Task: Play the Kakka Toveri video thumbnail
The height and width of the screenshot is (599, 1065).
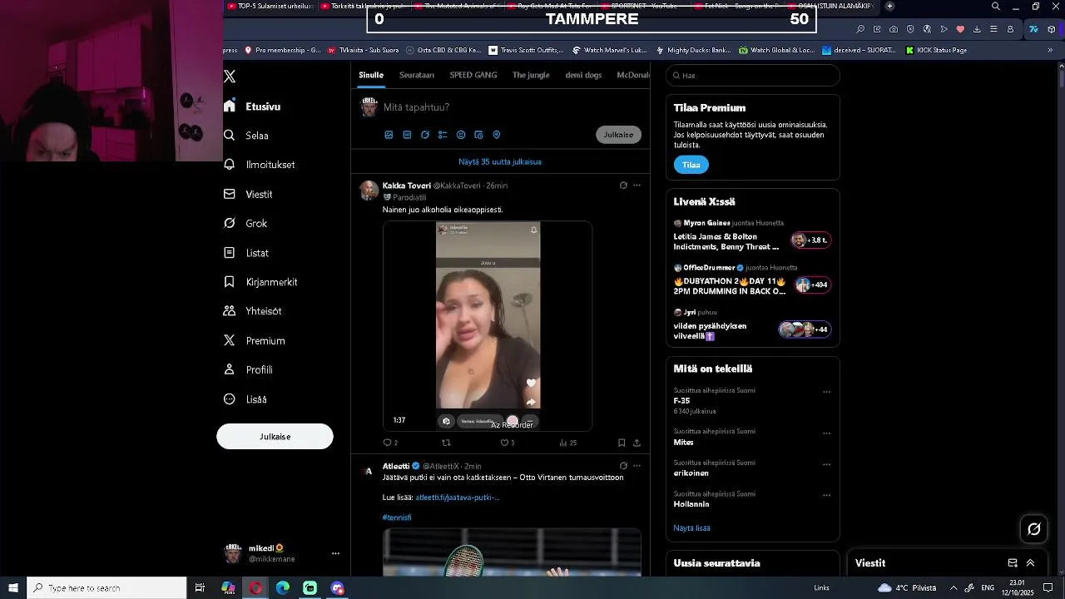Action: pyautogui.click(x=488, y=326)
